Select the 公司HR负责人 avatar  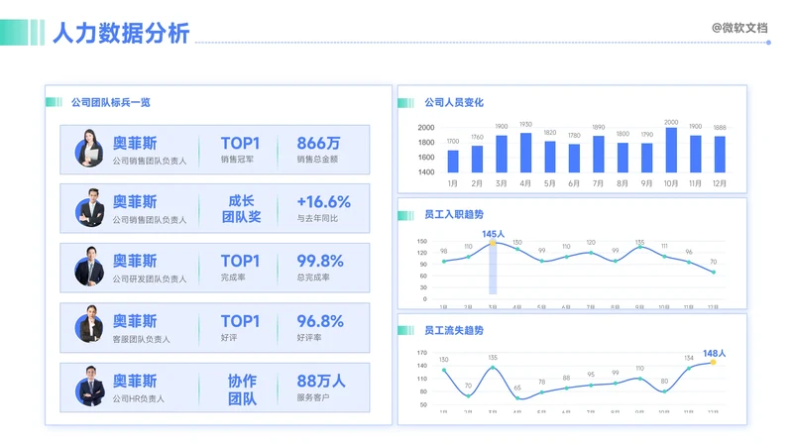[x=90, y=388]
